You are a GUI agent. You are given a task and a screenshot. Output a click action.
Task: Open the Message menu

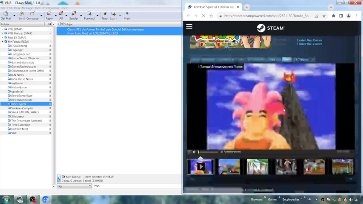point(27,8)
